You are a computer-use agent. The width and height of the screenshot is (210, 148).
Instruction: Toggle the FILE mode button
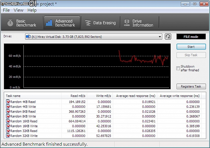click(x=191, y=37)
